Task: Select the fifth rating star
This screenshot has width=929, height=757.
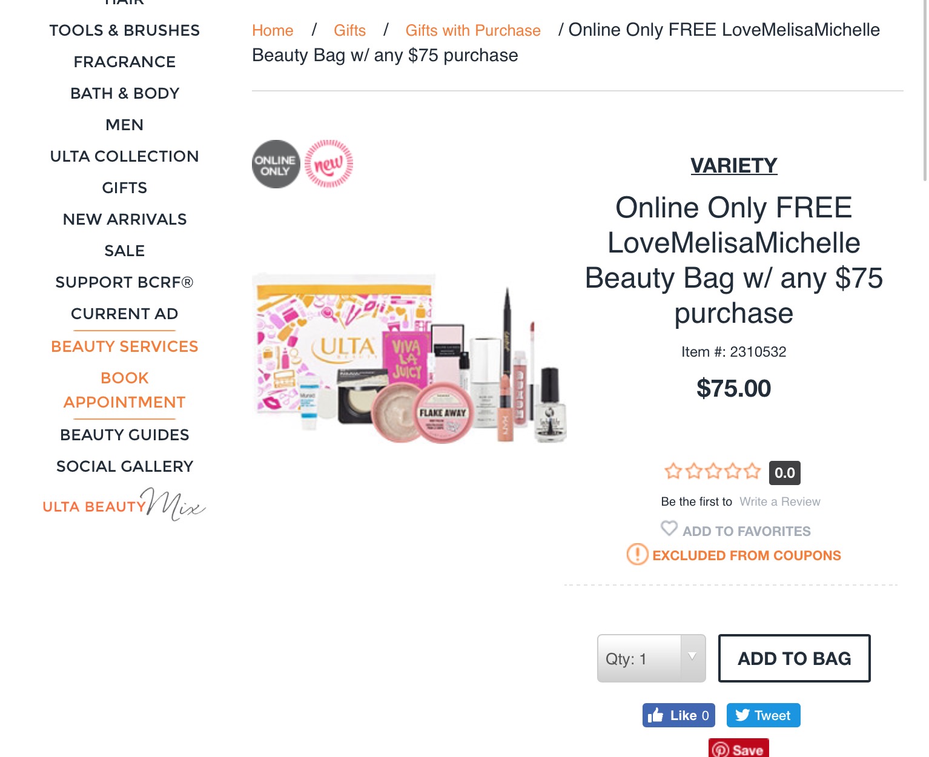Action: pos(752,471)
